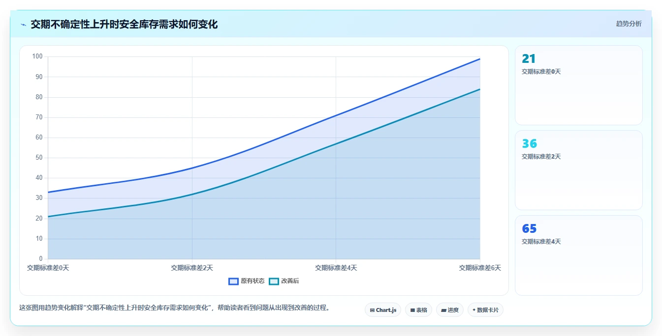
Task: Open the card showing value 21
Action: pos(579,85)
